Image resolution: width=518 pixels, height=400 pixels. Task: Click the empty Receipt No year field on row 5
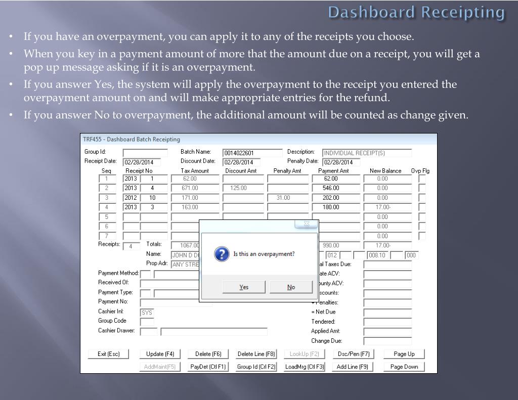[131, 216]
